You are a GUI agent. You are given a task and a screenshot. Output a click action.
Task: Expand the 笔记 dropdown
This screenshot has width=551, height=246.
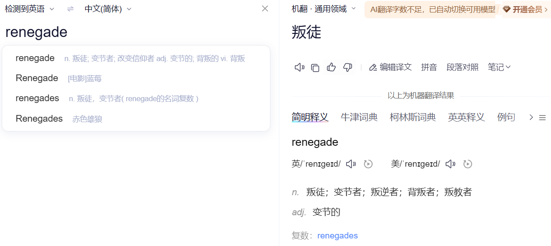(x=499, y=67)
